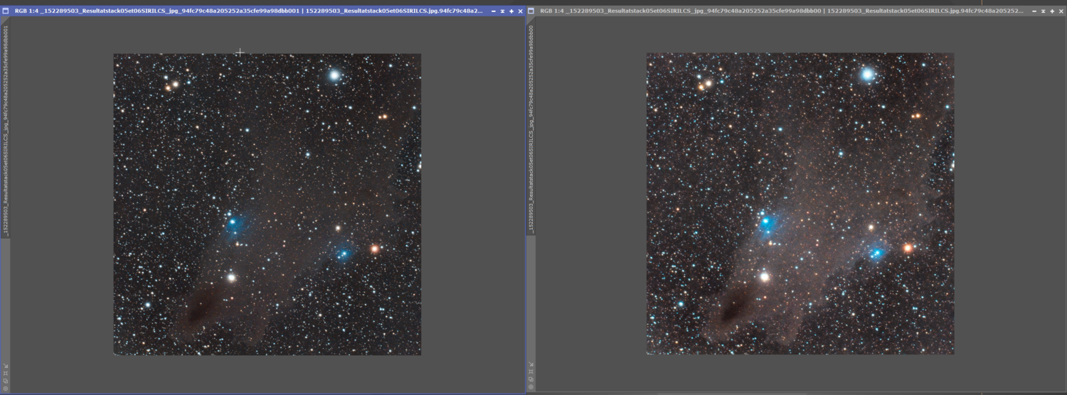Viewport: 1067px width, 395px height.
Task: Click the right window's title text ending dbb00
Action: 782,11
